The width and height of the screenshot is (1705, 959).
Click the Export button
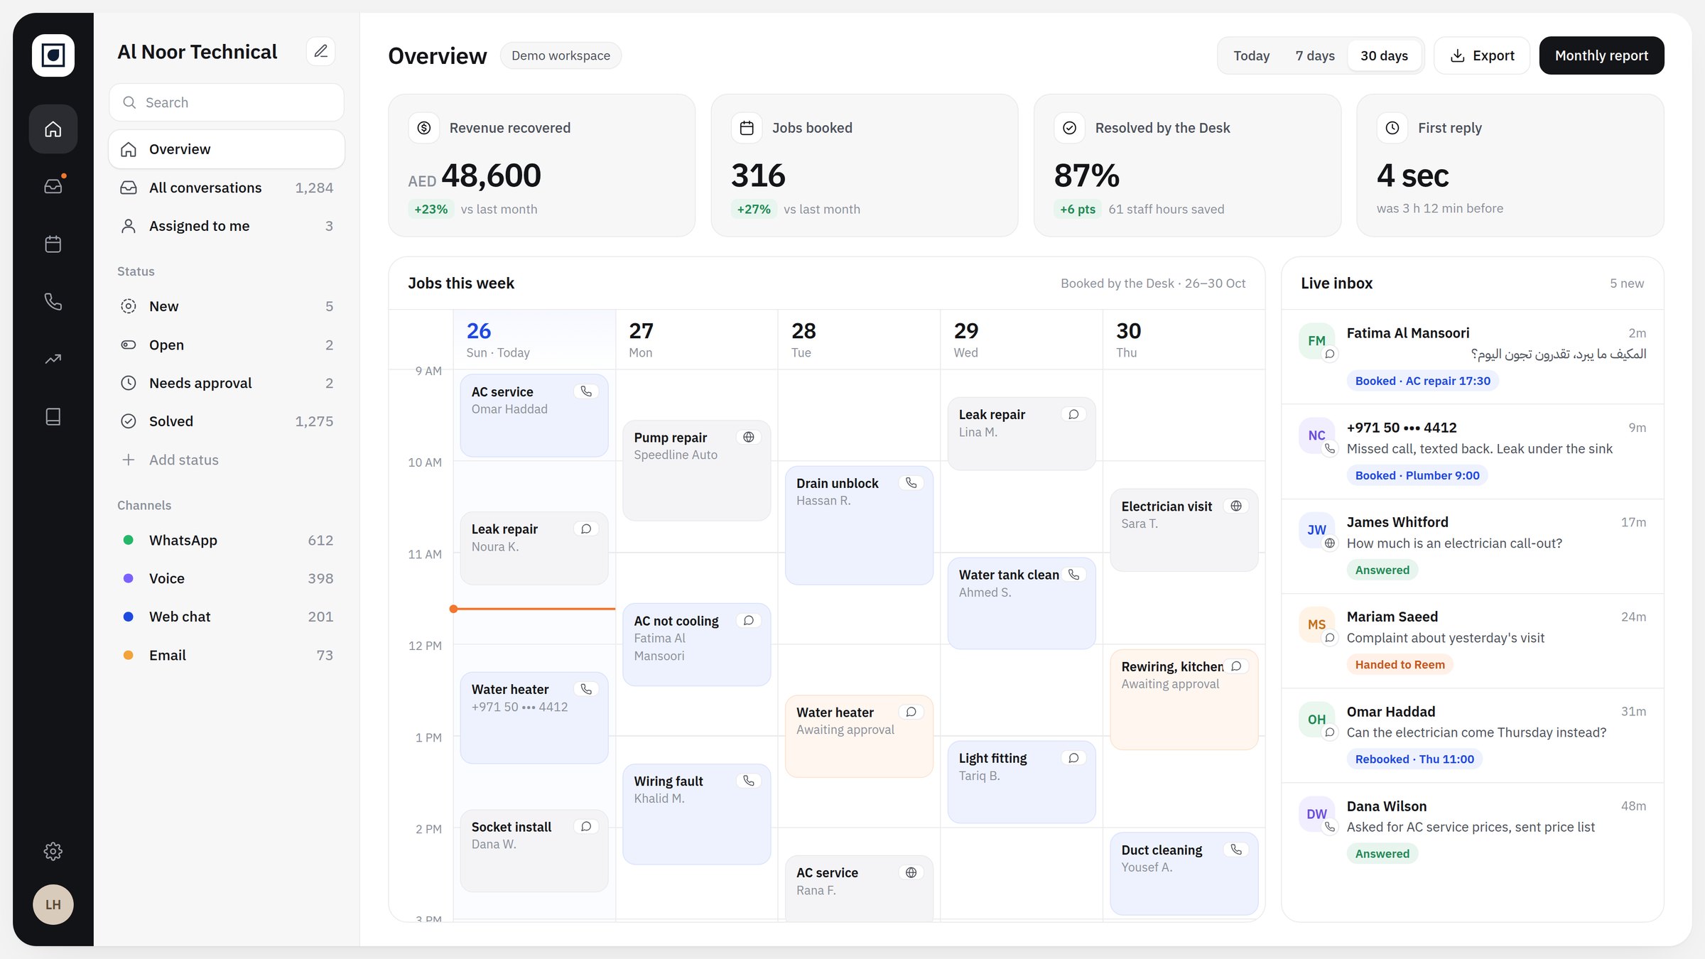click(x=1482, y=55)
